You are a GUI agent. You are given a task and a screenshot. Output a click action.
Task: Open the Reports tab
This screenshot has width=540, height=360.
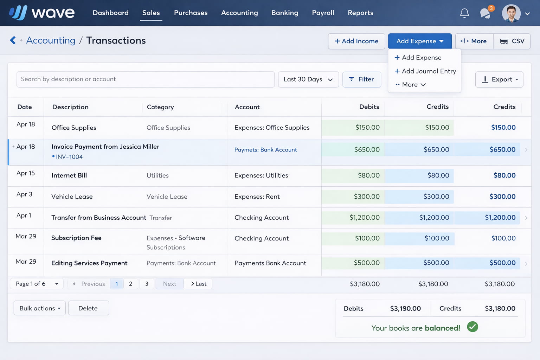(x=360, y=13)
